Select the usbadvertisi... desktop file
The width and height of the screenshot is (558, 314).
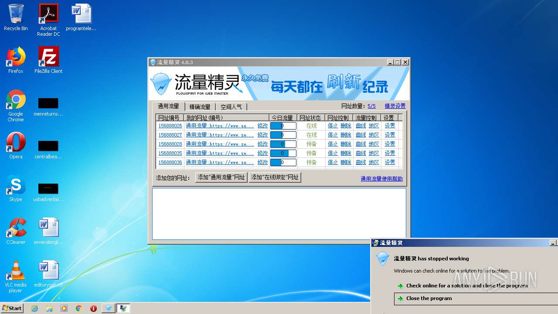click(x=48, y=192)
